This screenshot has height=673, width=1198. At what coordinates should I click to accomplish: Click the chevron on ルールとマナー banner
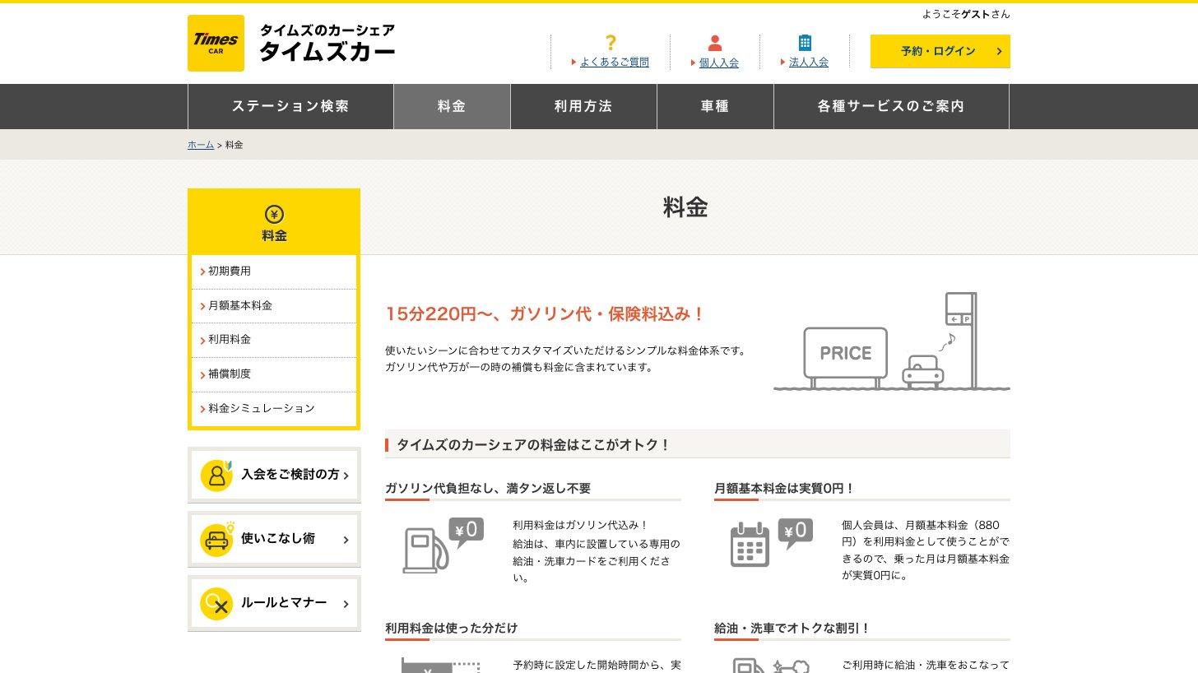click(x=346, y=604)
